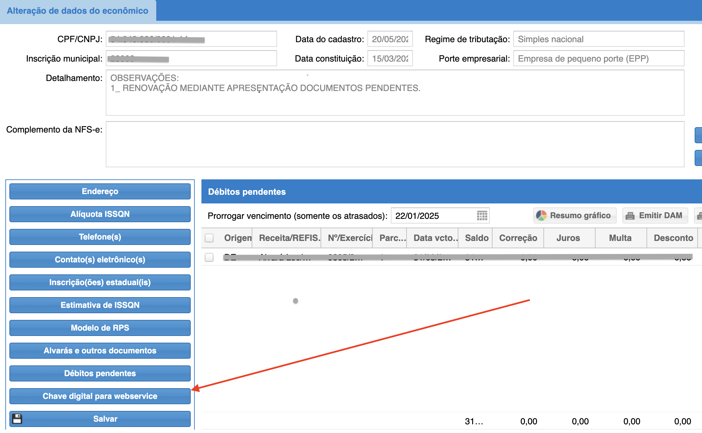
Task: Check the first debt row checkbox
Action: tap(209, 257)
